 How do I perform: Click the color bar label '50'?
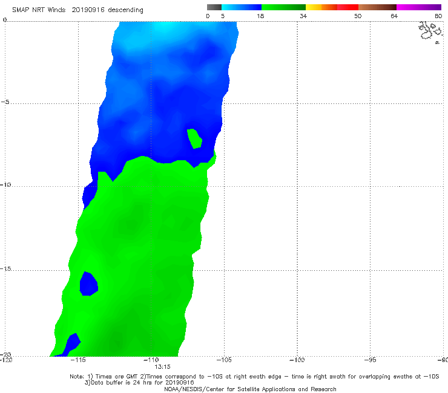tap(358, 16)
